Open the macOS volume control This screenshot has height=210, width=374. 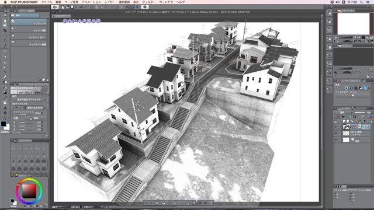[338, 2]
